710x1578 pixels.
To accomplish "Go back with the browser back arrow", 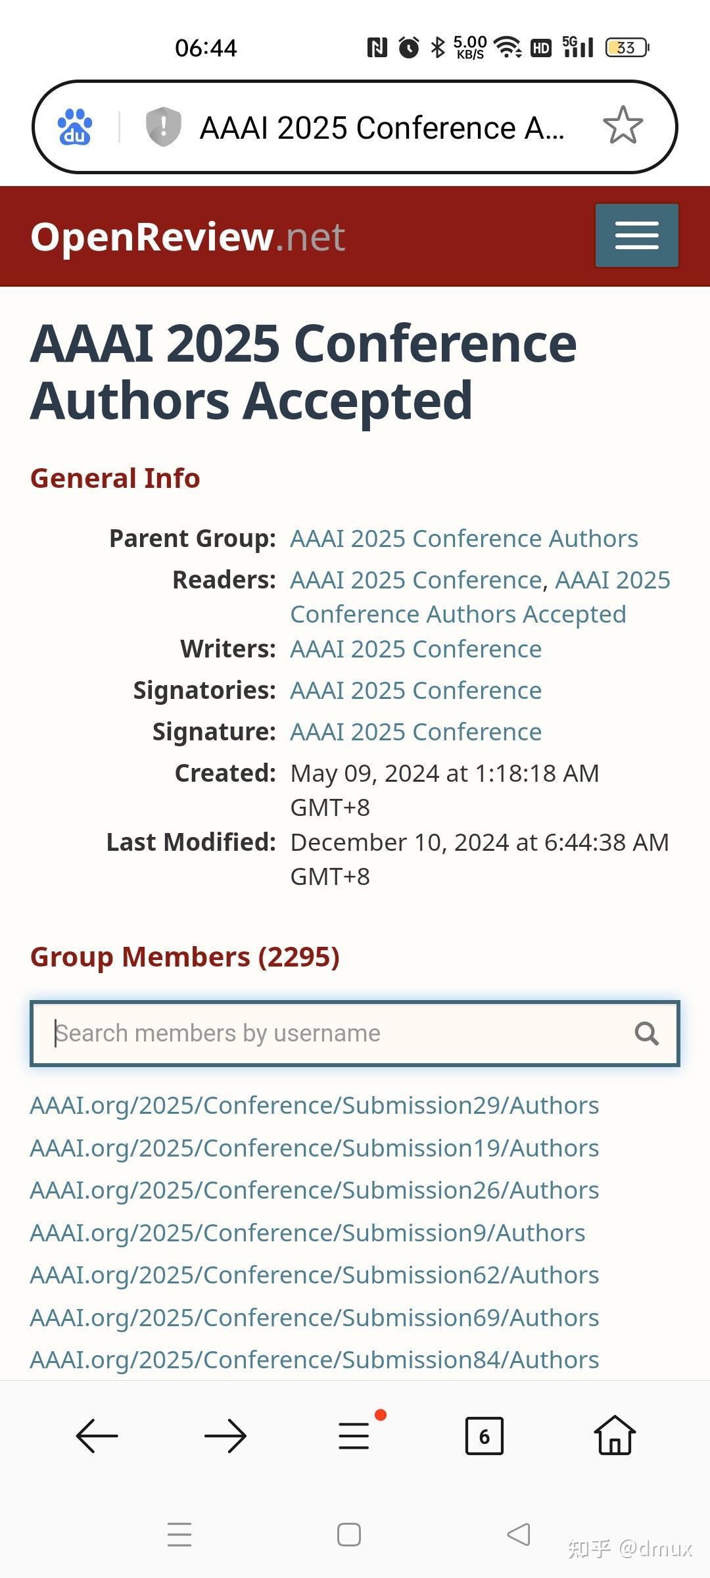I will tap(97, 1436).
